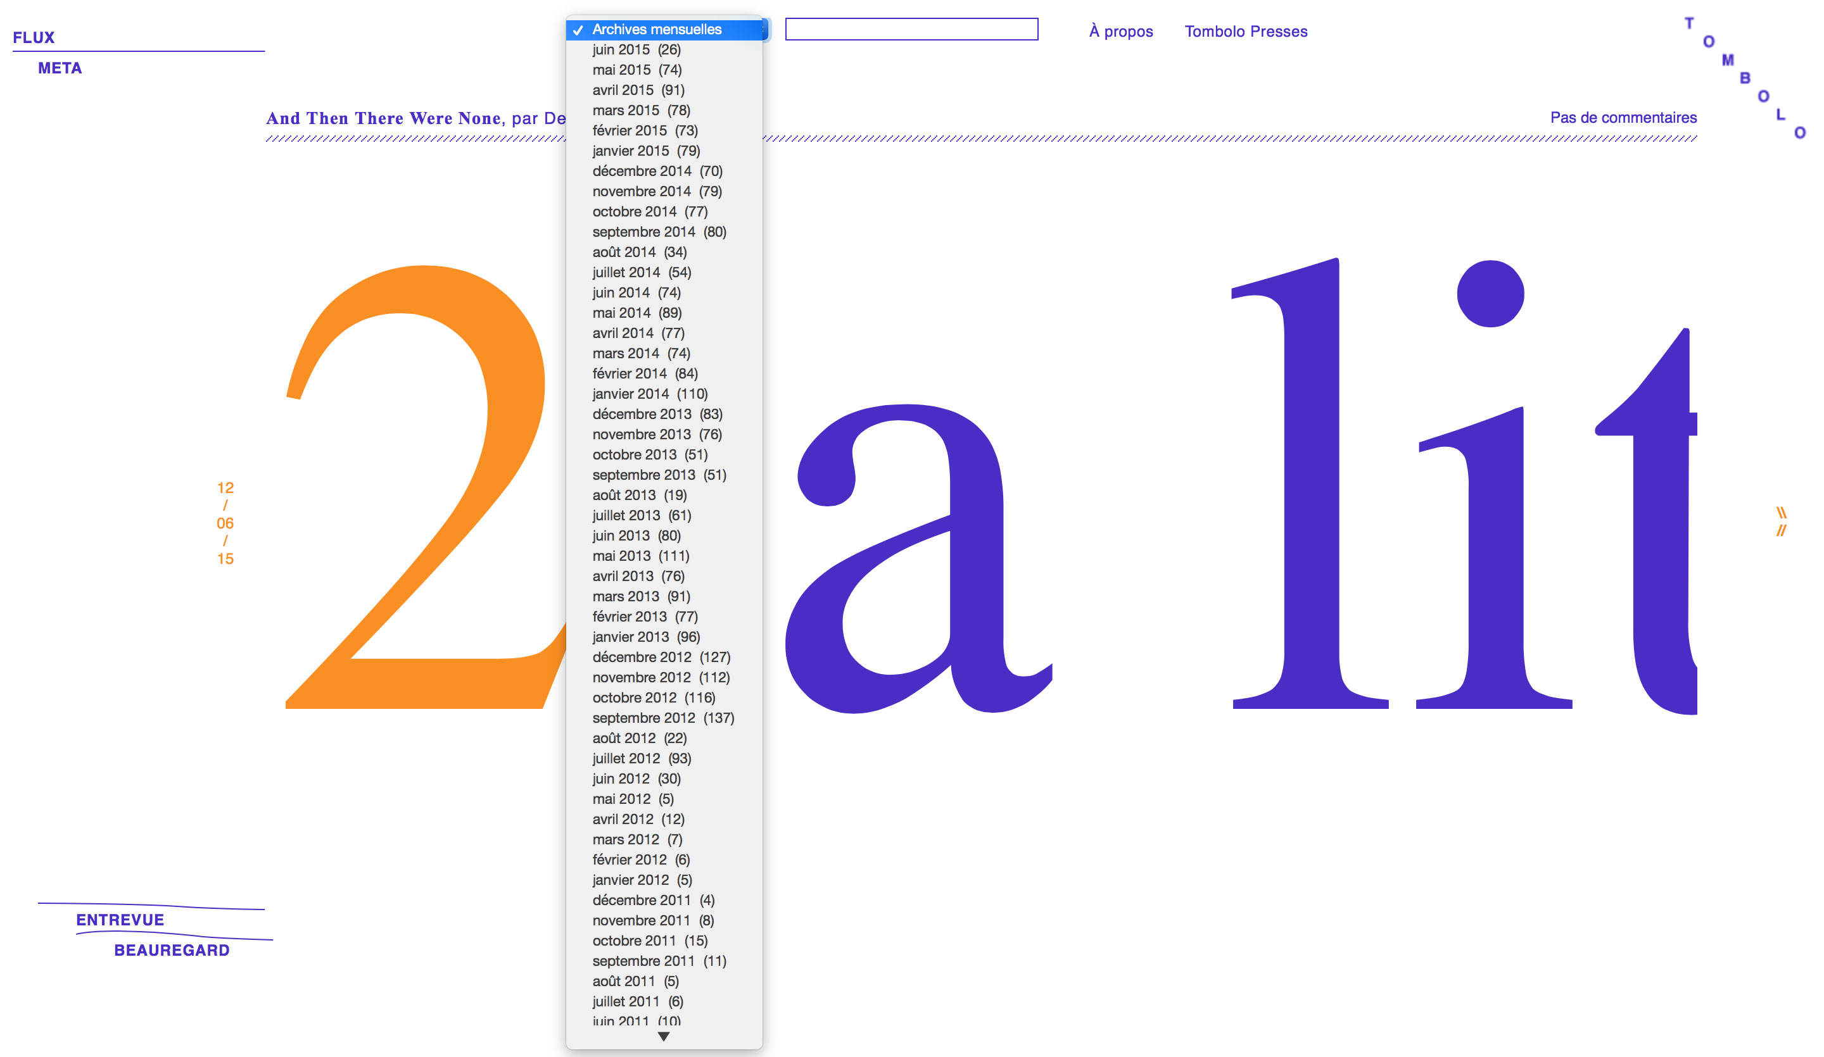Open the META sidebar link
The width and height of the screenshot is (1824, 1057).
(x=60, y=69)
